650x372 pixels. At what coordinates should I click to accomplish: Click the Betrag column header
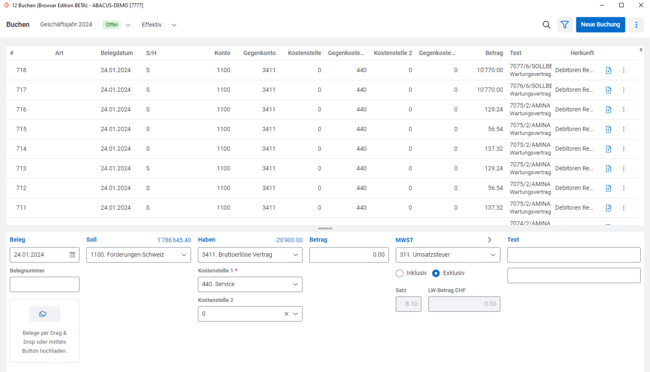pyautogui.click(x=494, y=53)
